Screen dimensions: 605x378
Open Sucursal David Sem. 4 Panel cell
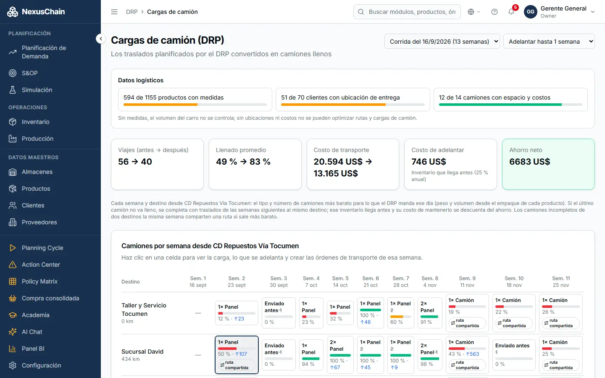(x=311, y=355)
